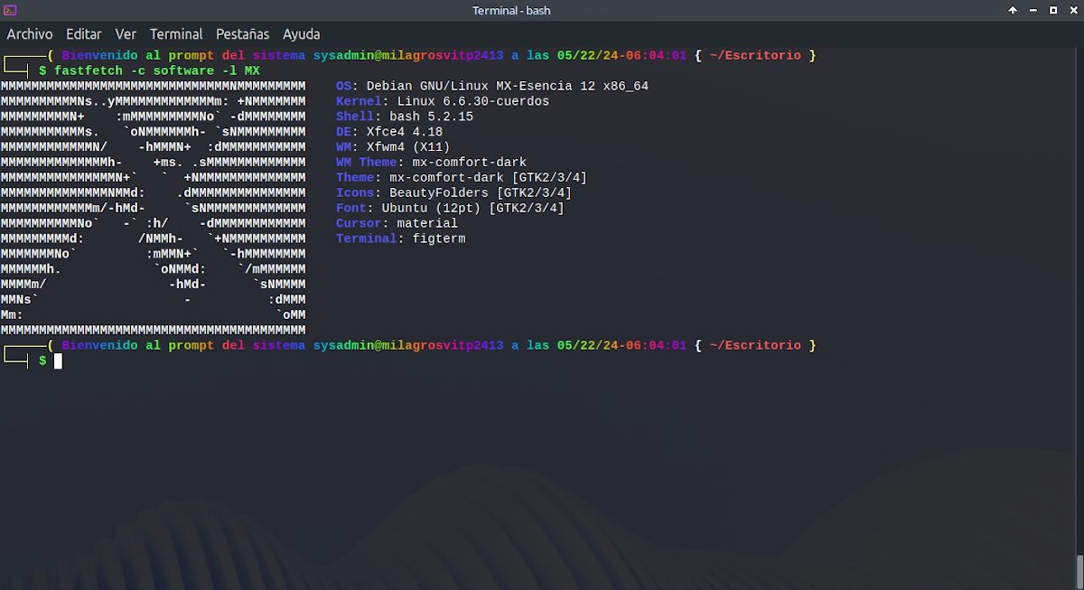Click the MX ASCII art logo

154,208
